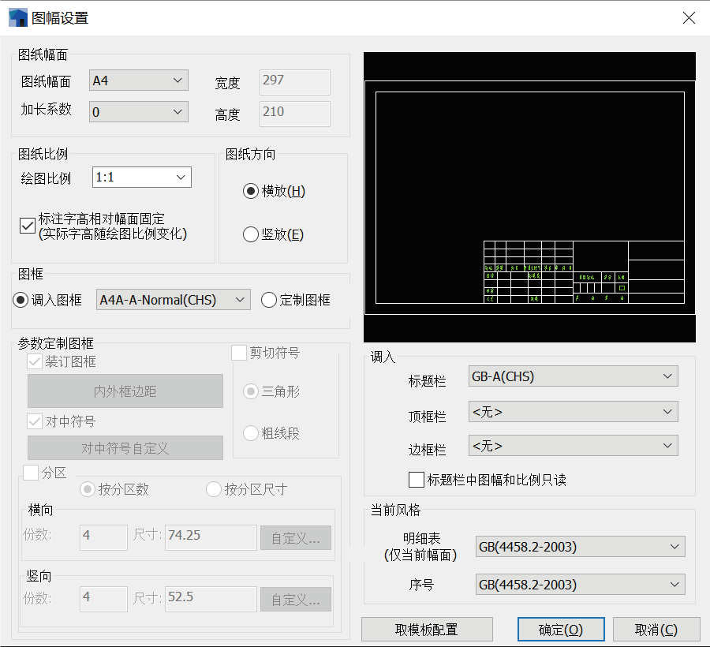Expand the 明细表 style dropdown

tap(581, 547)
